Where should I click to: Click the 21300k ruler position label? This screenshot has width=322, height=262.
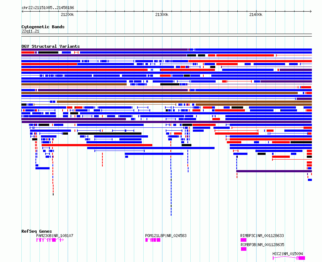(162, 14)
